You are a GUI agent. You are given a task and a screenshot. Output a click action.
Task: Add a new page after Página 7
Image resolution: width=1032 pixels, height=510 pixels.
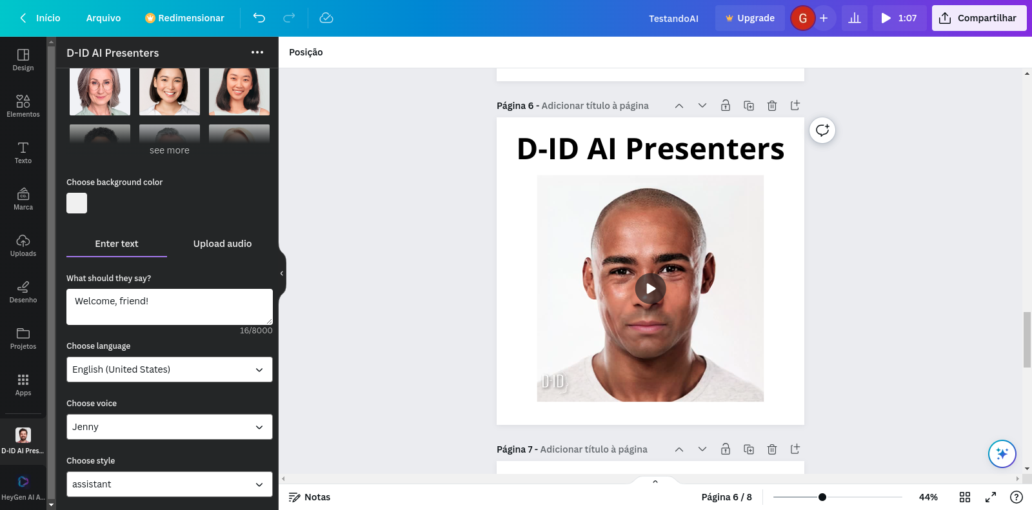click(795, 449)
